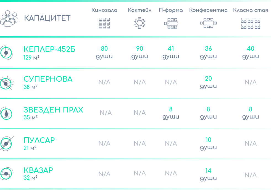The image size is (271, 190).
Task: Click the ЗВЕЗДЕН ПРАХ room icon
Action: tap(6, 113)
